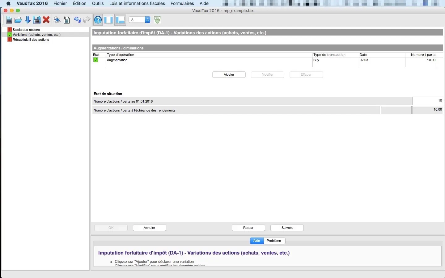Image resolution: width=445 pixels, height=278 pixels.
Task: Click the greyed OK button
Action: coord(111,228)
